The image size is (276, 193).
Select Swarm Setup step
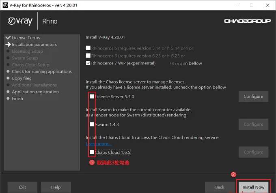[x=25, y=58]
